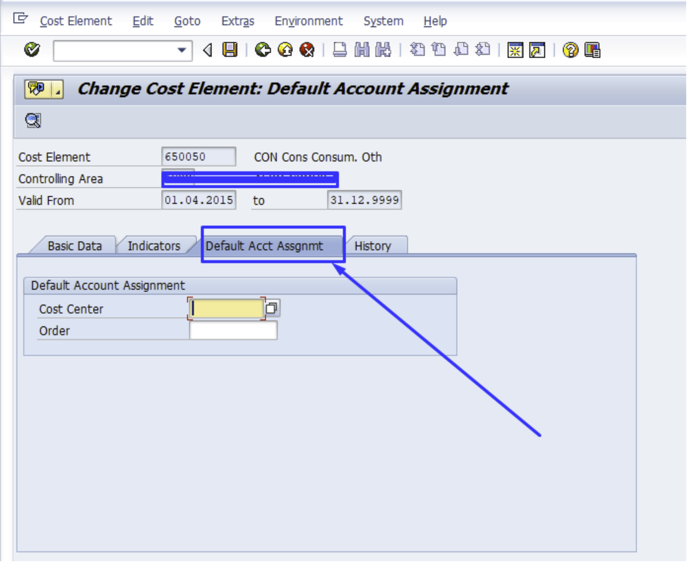Click the display details magnifier icon
The width and height of the screenshot is (687, 564).
pyautogui.click(x=33, y=120)
